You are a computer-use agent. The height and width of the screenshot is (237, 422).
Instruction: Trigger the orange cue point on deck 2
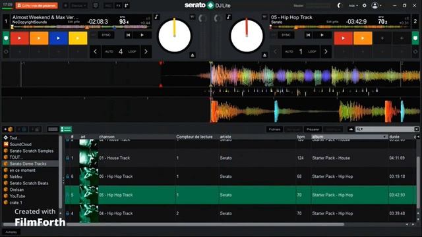click(363, 38)
